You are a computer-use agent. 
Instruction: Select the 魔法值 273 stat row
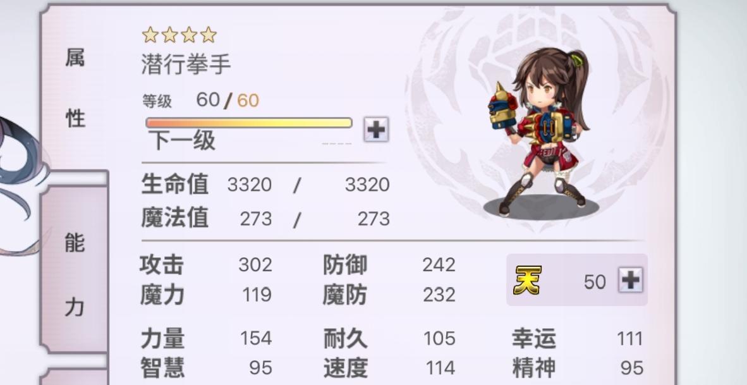click(265, 219)
